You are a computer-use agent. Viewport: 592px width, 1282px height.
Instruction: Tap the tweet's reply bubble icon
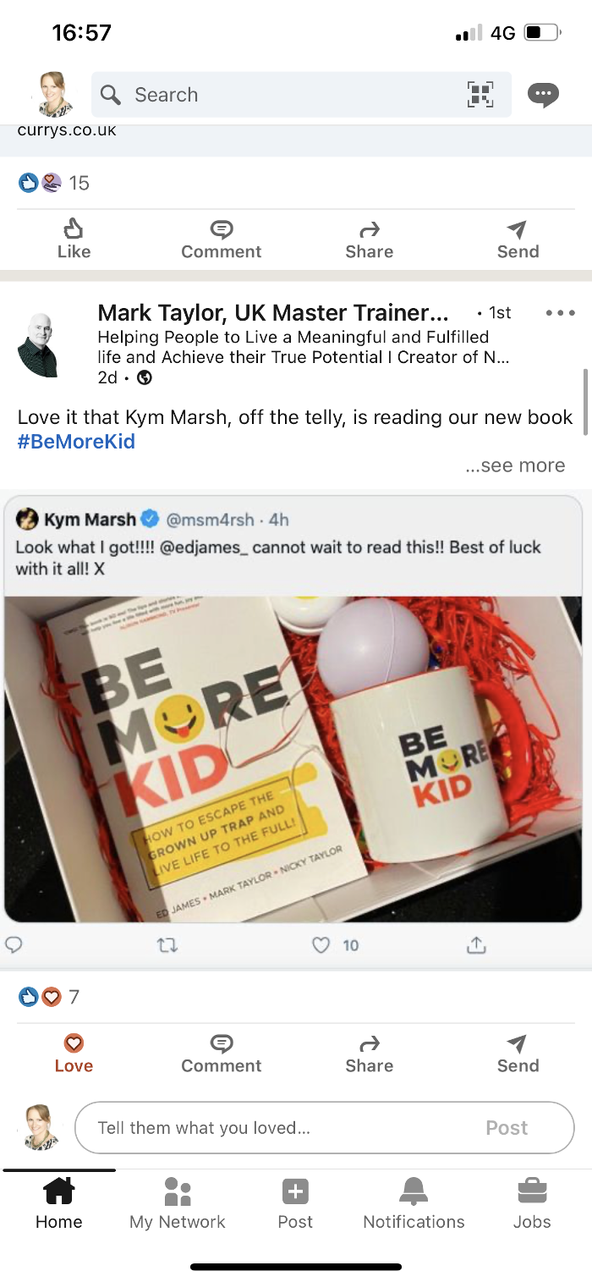pyautogui.click(x=14, y=944)
